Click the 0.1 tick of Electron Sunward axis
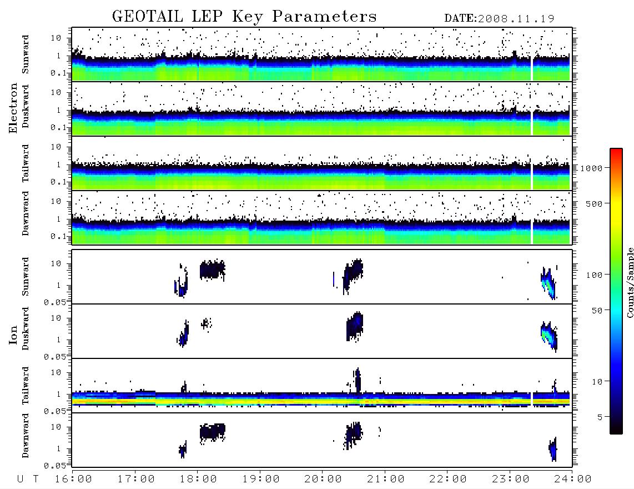The width and height of the screenshot is (634, 489). click(x=58, y=73)
